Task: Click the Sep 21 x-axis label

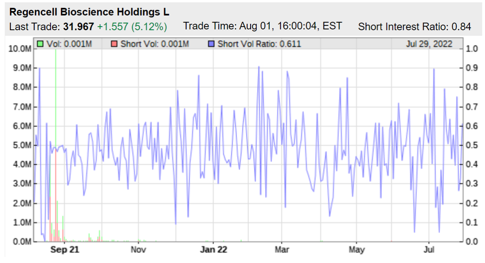Action: (x=65, y=249)
